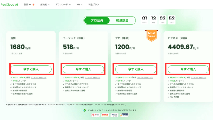This screenshot has width=213, height=120.
Task: Buy the 週間 1680円 plan
Action: tap(31, 69)
